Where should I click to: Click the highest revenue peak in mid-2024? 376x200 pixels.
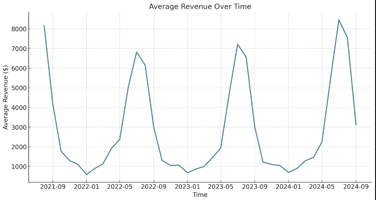[339, 20]
